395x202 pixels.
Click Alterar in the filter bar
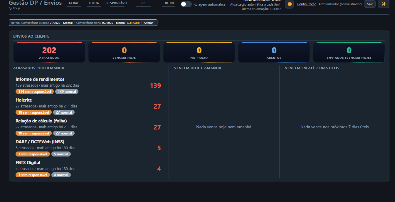[x=148, y=23]
